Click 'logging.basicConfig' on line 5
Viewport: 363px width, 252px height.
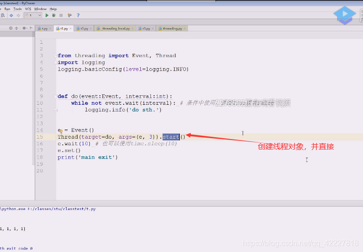90,69
